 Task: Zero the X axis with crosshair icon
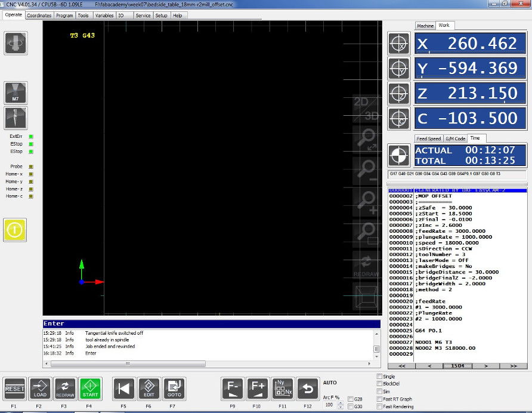coord(399,44)
